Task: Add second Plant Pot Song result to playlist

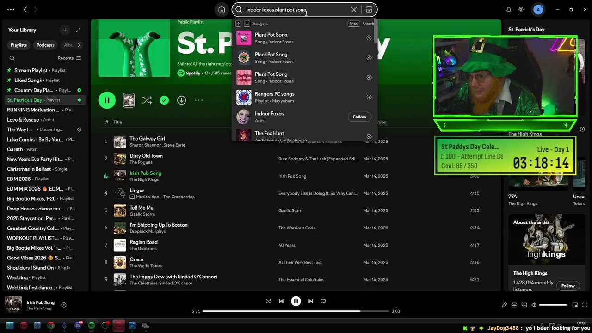Action: pyautogui.click(x=369, y=58)
